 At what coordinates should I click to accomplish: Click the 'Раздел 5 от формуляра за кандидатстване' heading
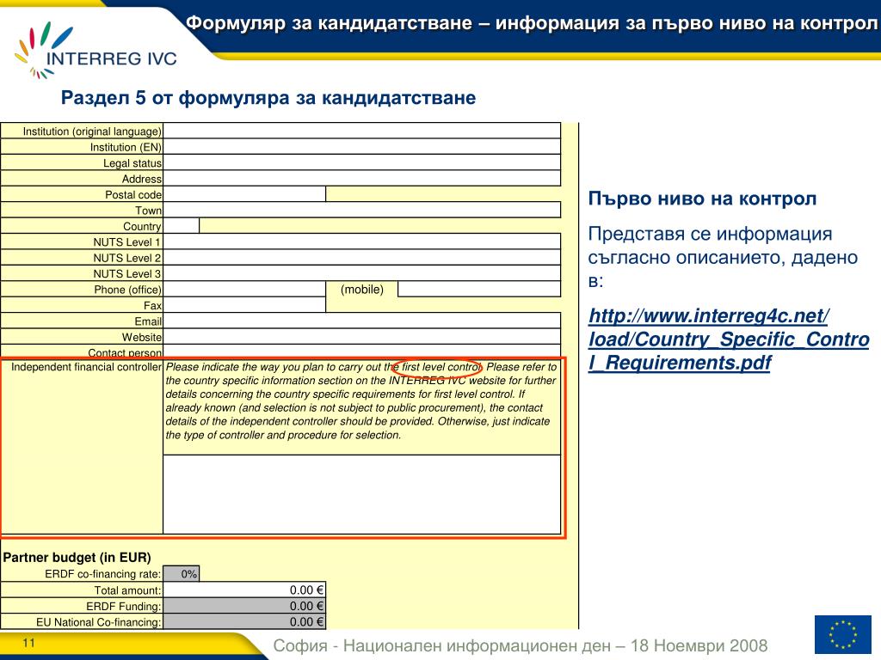click(268, 98)
